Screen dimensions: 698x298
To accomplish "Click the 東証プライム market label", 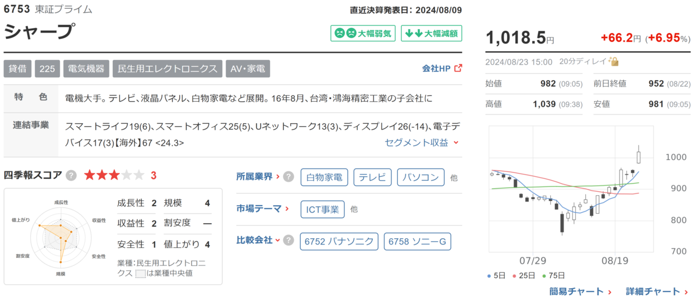I will (x=63, y=10).
